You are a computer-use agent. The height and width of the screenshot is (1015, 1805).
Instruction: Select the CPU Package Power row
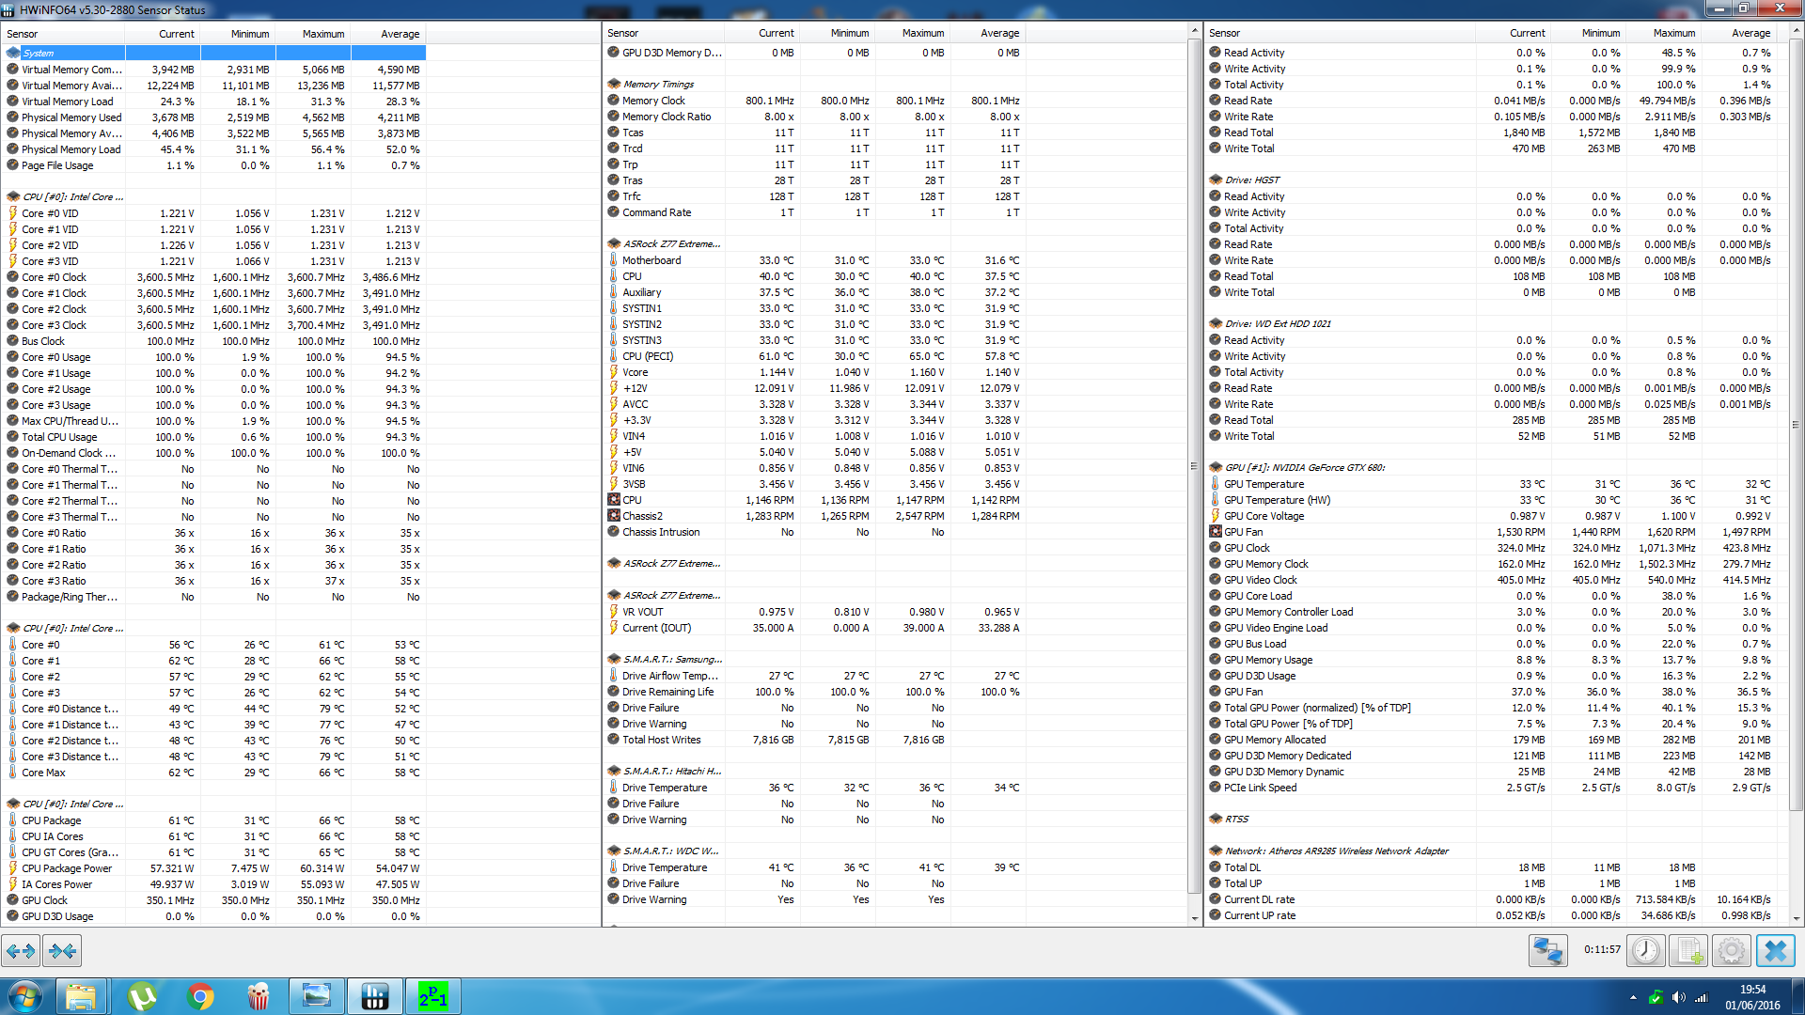[x=66, y=868]
